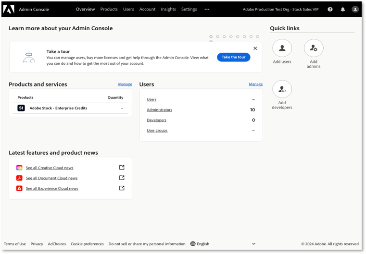Click the Adobe Stock - Enterprise Credits row

(70, 108)
